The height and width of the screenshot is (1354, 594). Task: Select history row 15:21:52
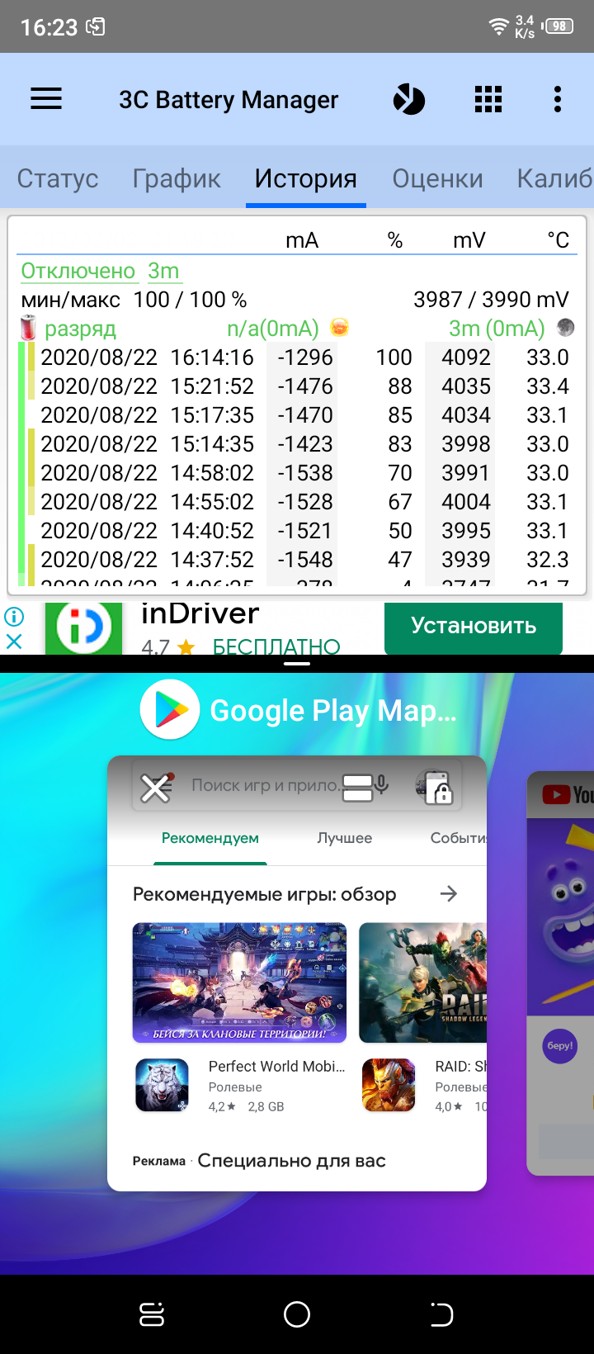[297, 386]
